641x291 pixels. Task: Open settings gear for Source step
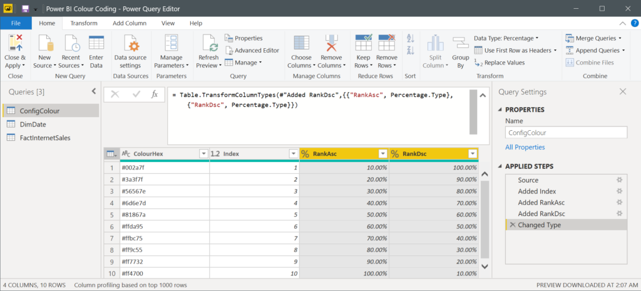pyautogui.click(x=620, y=180)
